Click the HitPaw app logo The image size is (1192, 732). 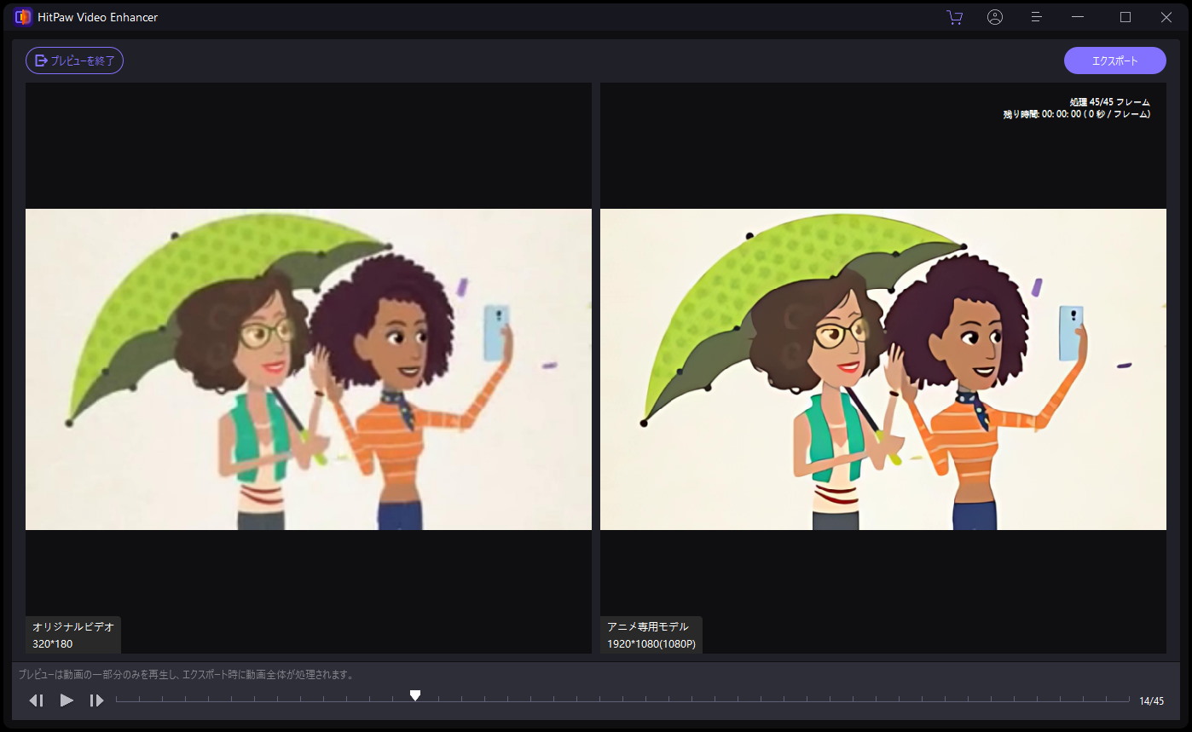coord(23,17)
